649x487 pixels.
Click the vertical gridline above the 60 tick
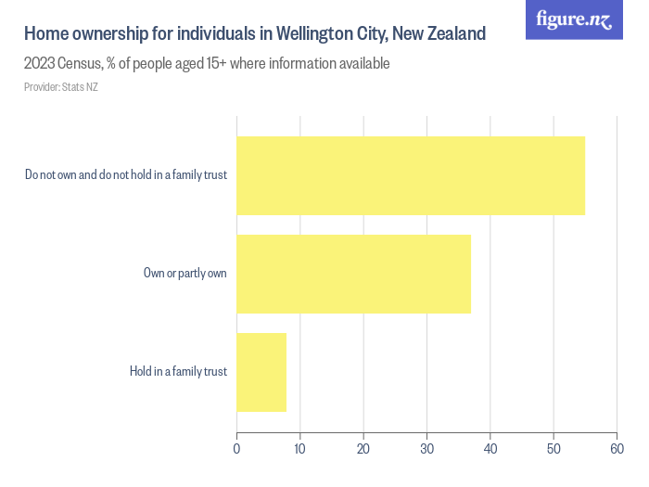(x=617, y=278)
